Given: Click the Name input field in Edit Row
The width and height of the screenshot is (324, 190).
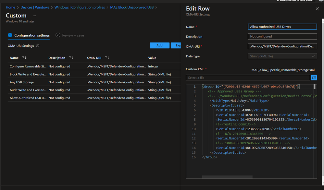Looking at the screenshot, I should 282,27.
